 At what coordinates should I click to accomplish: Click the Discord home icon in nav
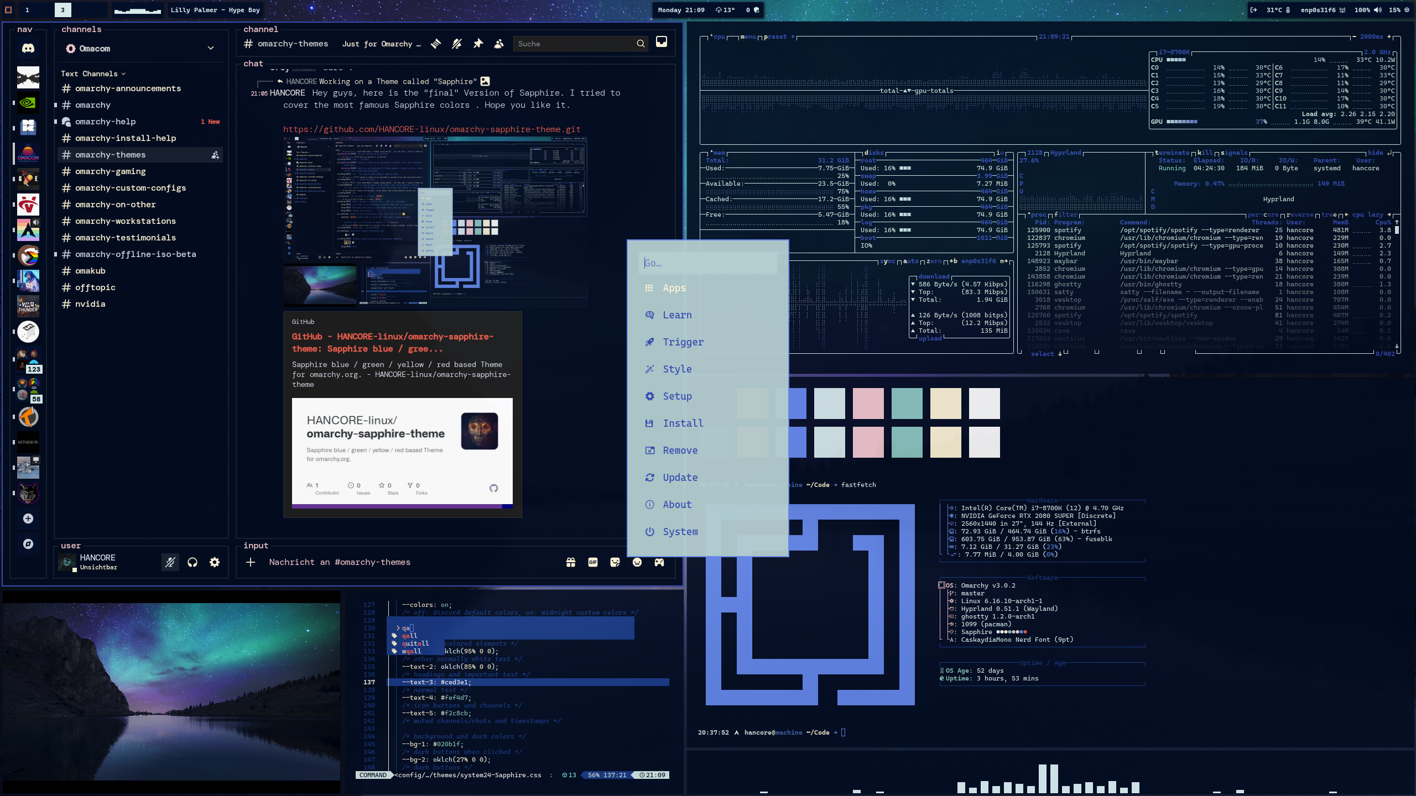[28, 49]
